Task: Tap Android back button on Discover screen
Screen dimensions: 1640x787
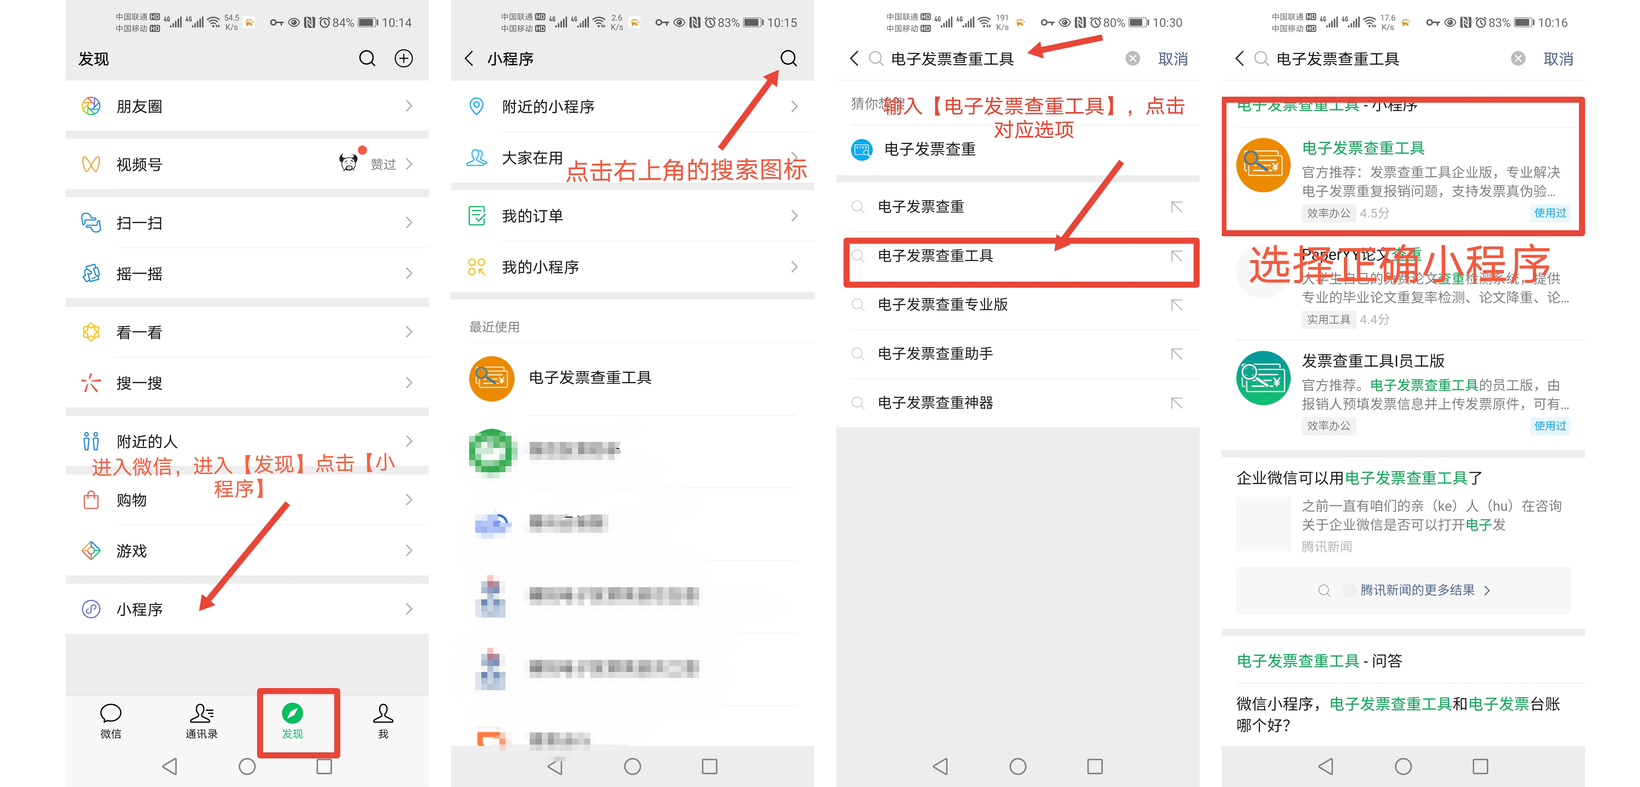Action: [169, 766]
